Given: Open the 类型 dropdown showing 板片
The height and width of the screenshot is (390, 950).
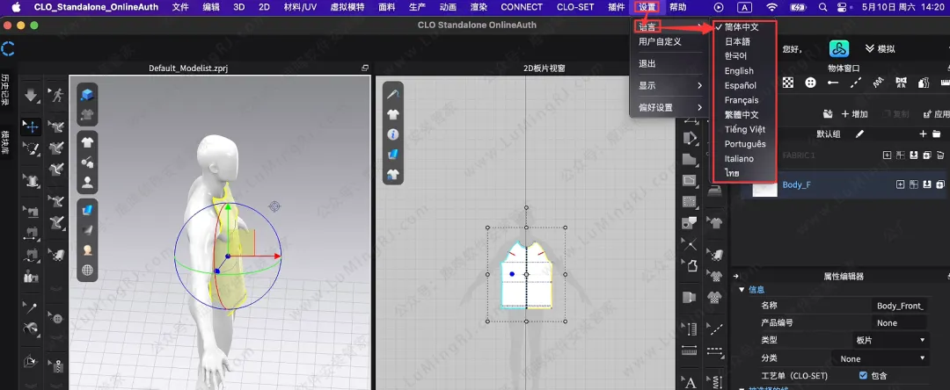Looking at the screenshot, I should point(890,341).
